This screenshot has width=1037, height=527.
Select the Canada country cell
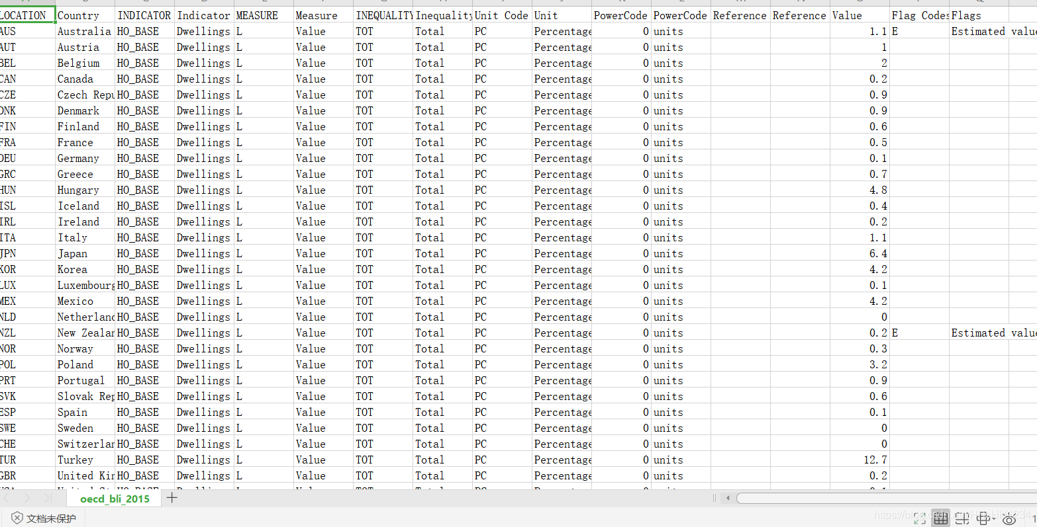85,79
